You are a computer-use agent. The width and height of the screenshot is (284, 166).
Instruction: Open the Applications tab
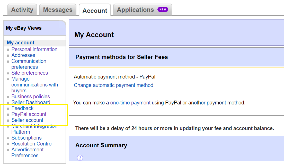[x=143, y=10]
